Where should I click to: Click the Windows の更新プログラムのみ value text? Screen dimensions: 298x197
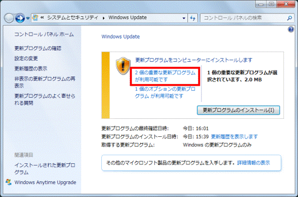click(x=217, y=145)
